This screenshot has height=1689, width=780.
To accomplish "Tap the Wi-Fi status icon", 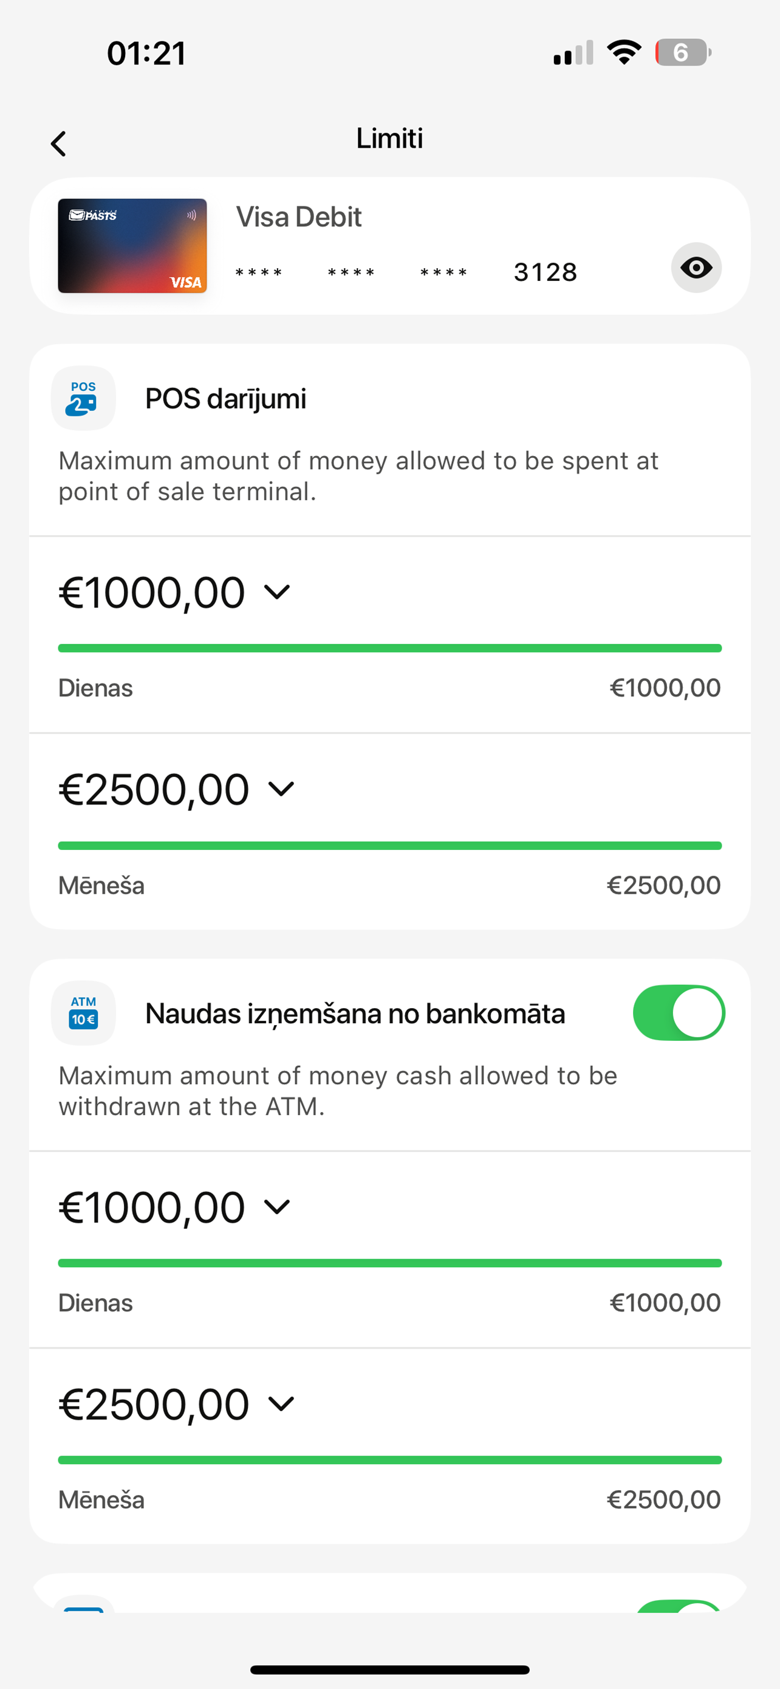I will [624, 52].
